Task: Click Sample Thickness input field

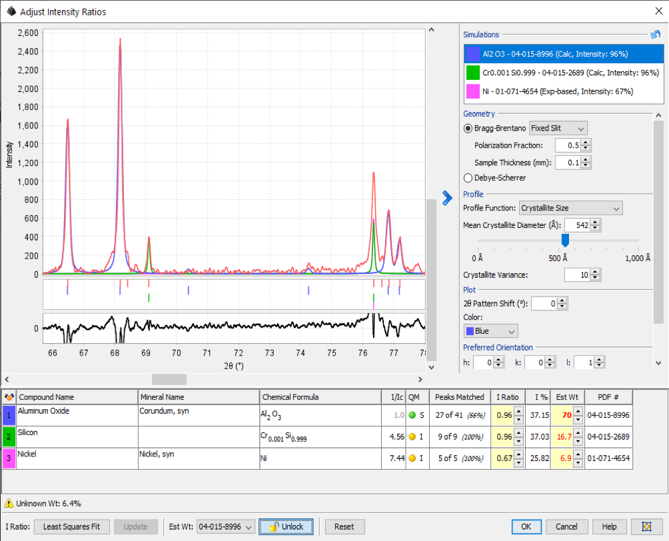Action: tap(568, 163)
